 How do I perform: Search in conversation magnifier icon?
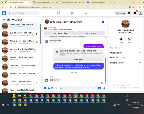129,39
